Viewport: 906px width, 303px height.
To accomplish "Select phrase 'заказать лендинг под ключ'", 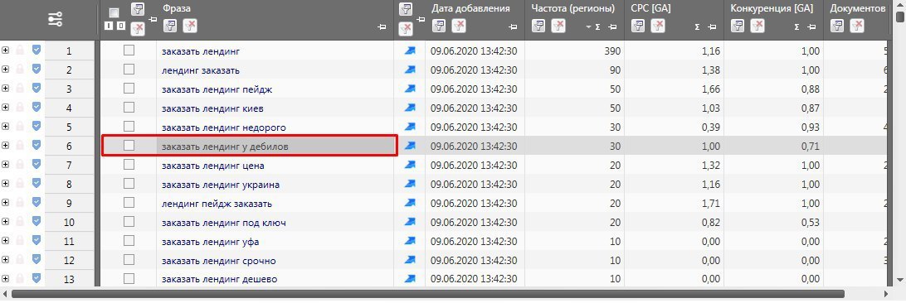I will [224, 223].
